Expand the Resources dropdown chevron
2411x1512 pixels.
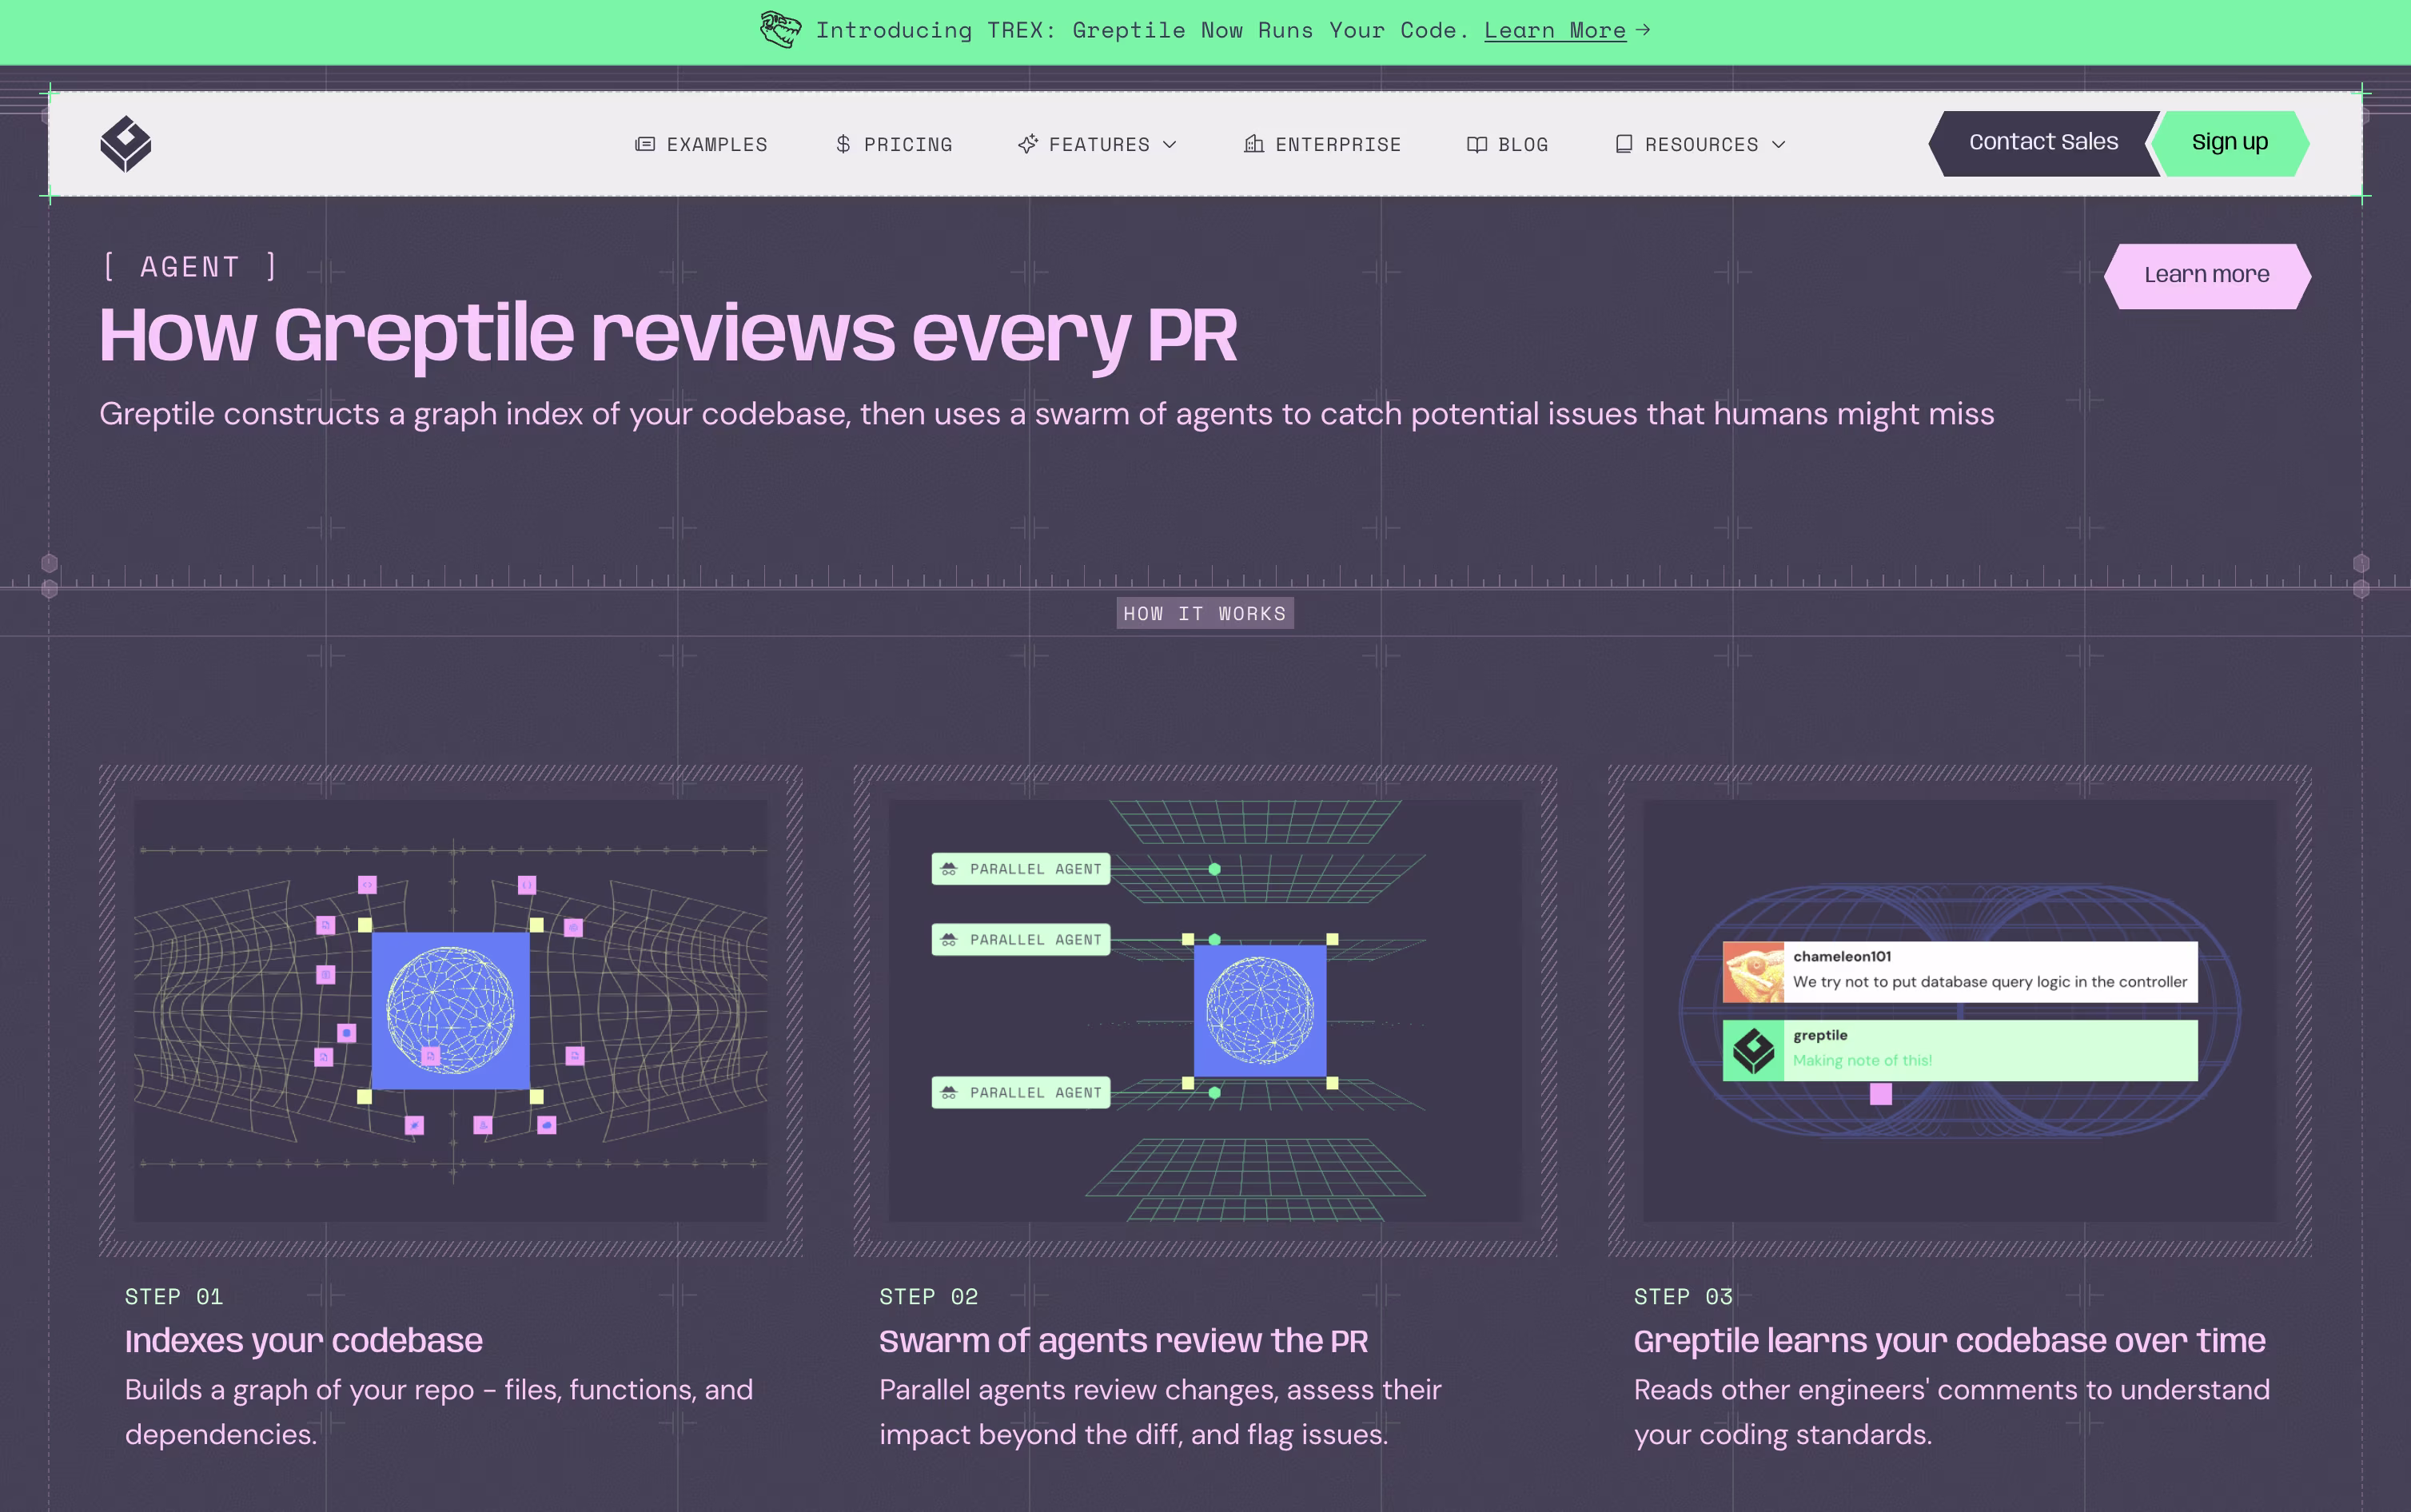click(1779, 145)
